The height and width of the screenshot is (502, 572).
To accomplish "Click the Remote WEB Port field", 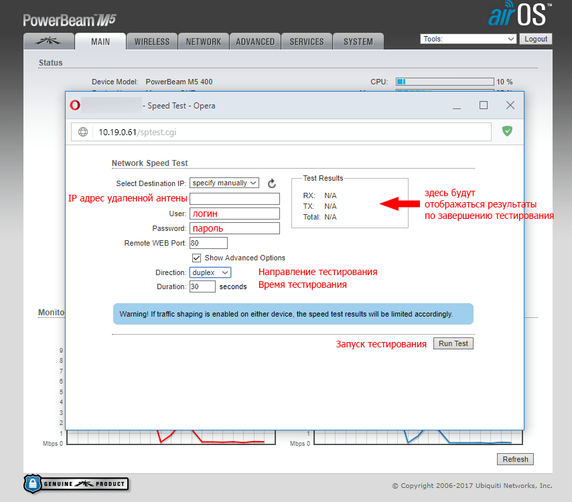I will point(208,243).
